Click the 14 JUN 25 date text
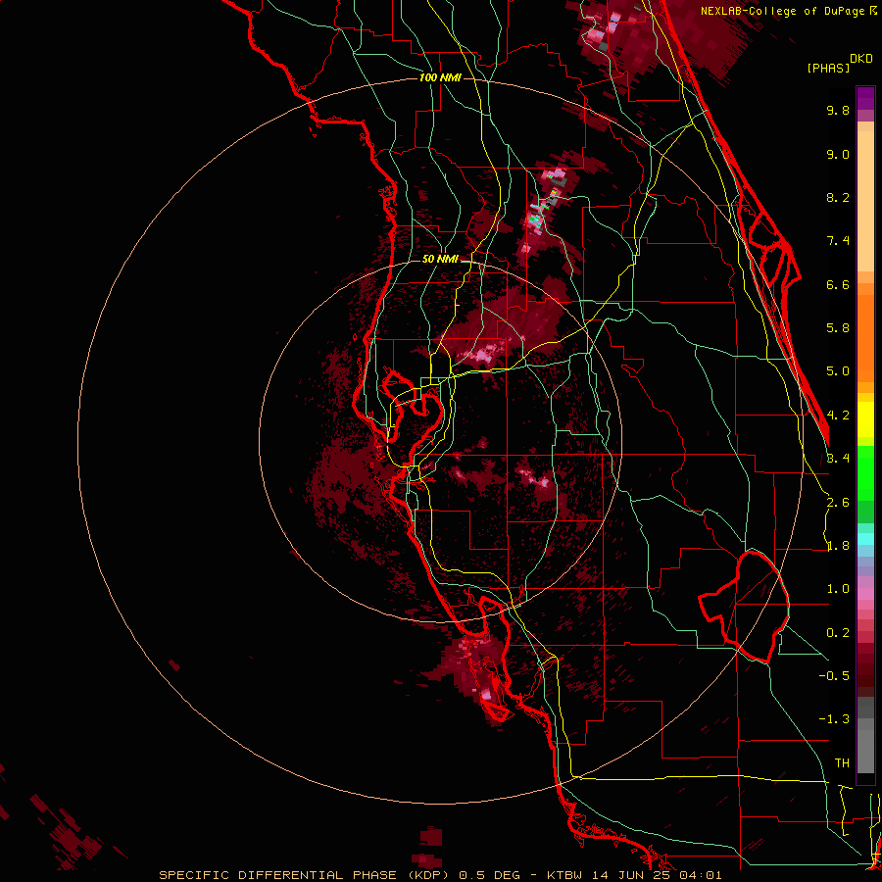 pyautogui.click(x=632, y=875)
